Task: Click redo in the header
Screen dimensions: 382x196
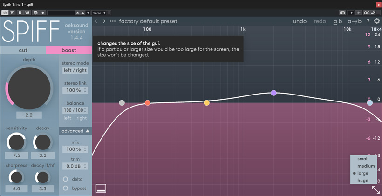Action: coord(320,21)
